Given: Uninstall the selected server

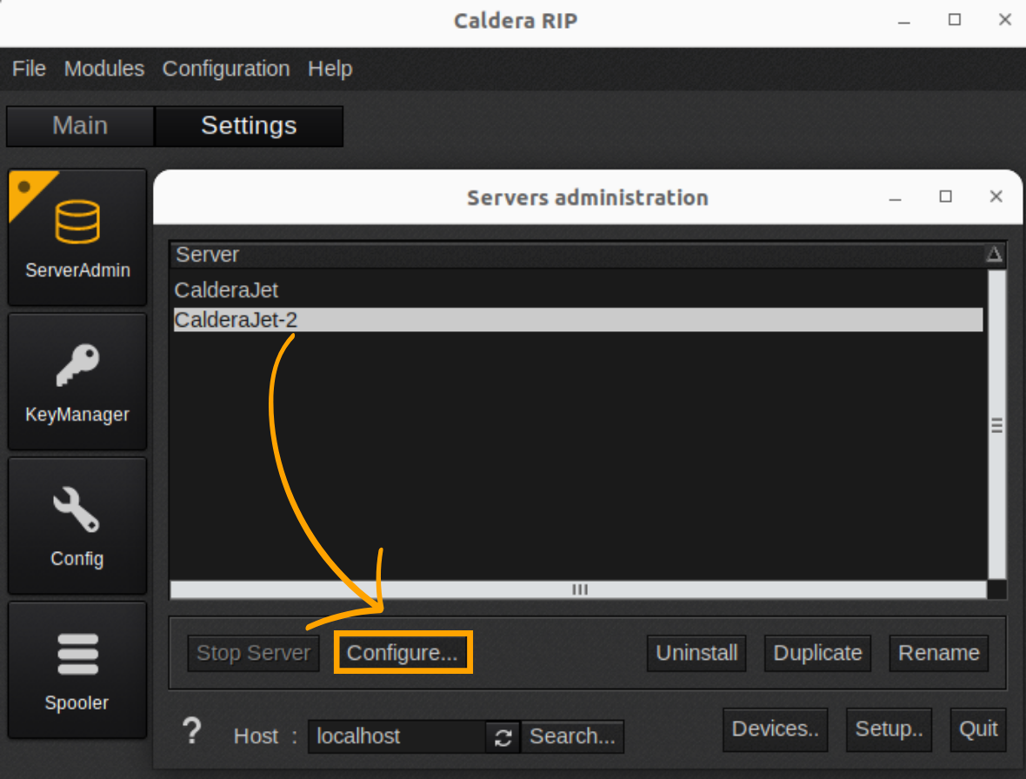Looking at the screenshot, I should click(696, 653).
